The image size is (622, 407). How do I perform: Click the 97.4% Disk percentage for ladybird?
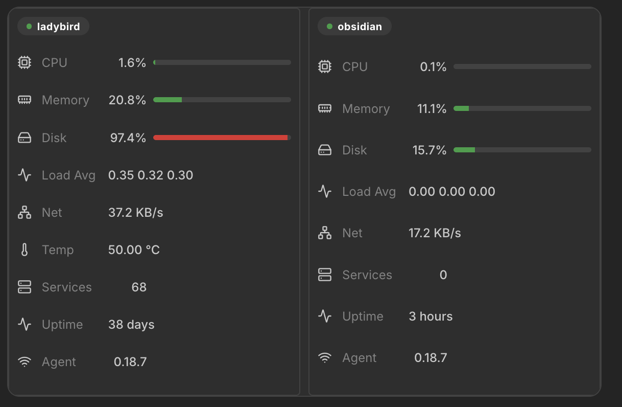(128, 138)
